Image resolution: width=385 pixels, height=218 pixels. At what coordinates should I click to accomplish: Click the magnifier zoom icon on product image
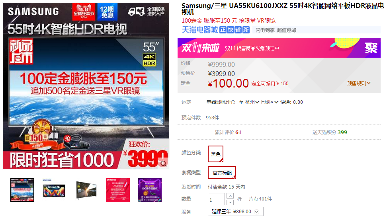pos(164,163)
